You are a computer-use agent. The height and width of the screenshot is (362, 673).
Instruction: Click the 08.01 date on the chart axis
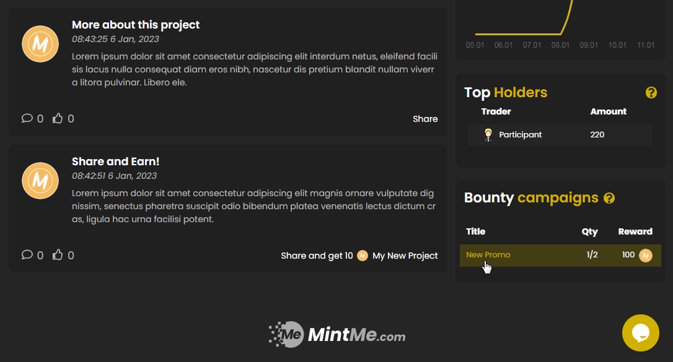click(560, 45)
